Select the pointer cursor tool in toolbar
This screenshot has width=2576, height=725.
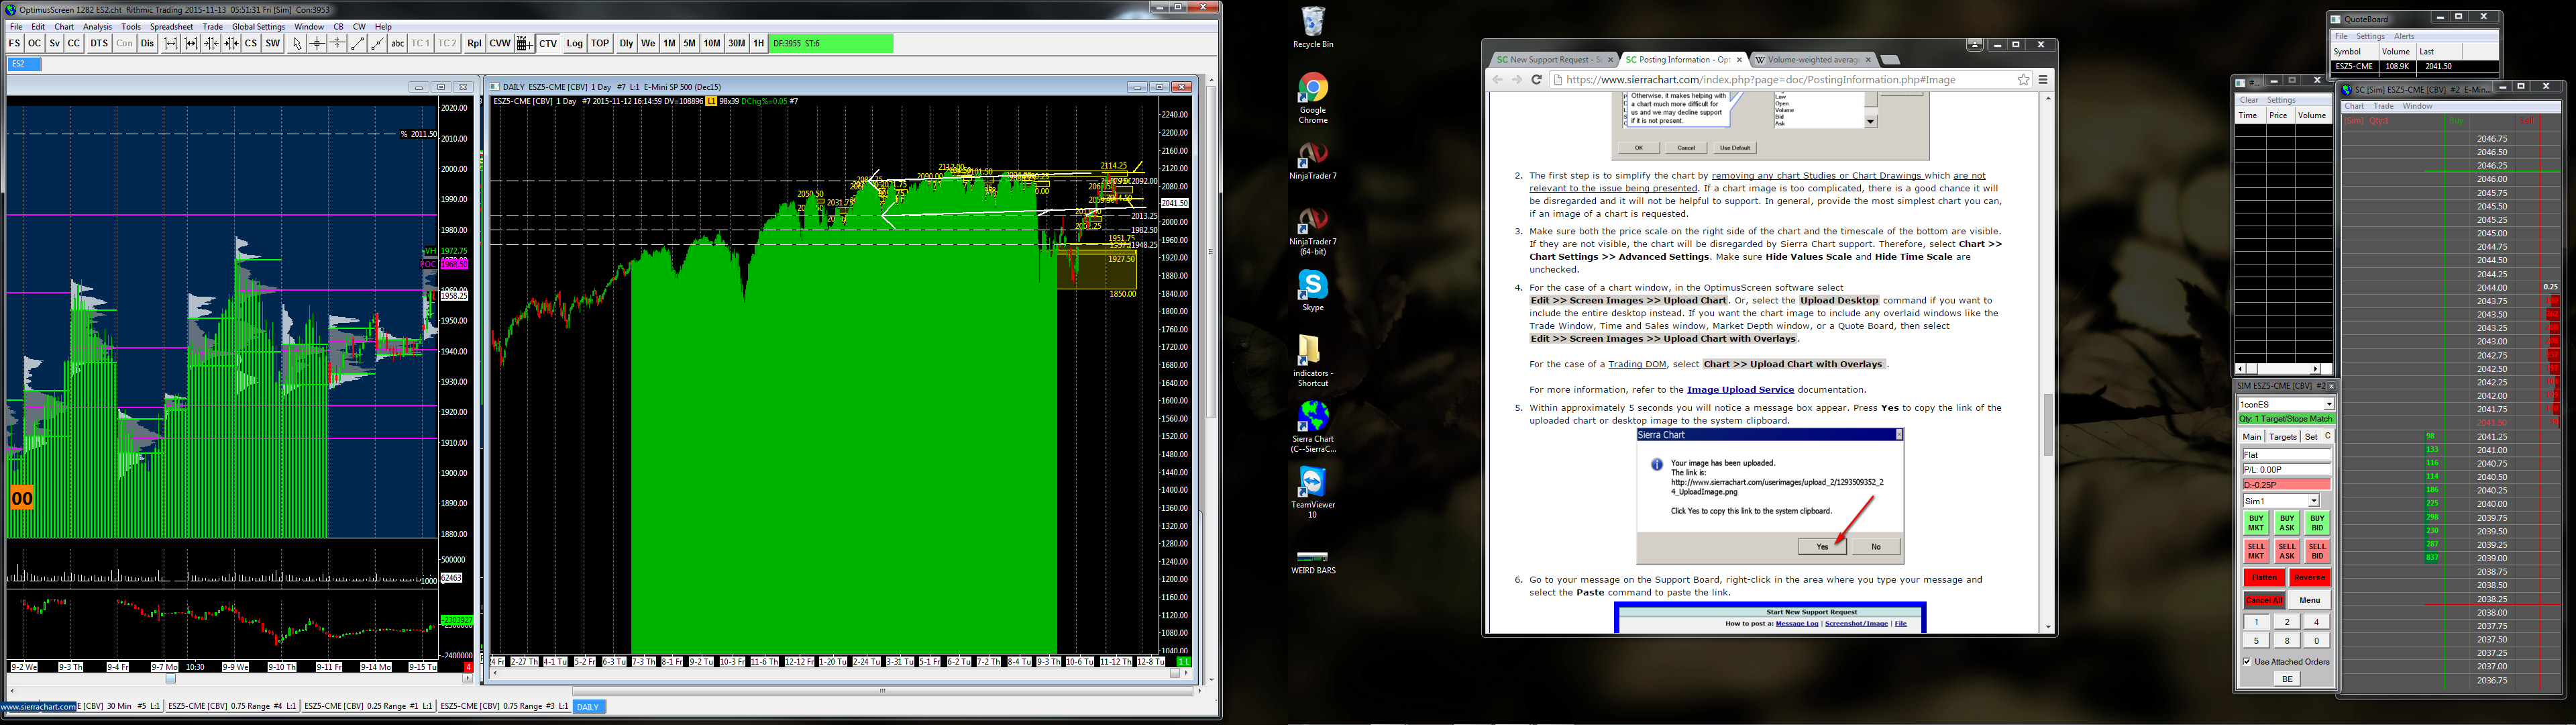click(x=297, y=43)
